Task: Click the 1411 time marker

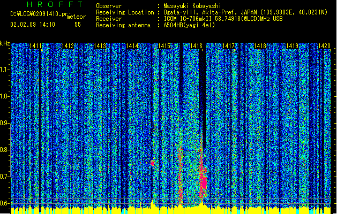Action: click(x=35, y=45)
